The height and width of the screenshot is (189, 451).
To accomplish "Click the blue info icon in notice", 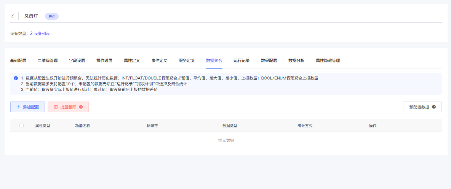I will 16,78.
